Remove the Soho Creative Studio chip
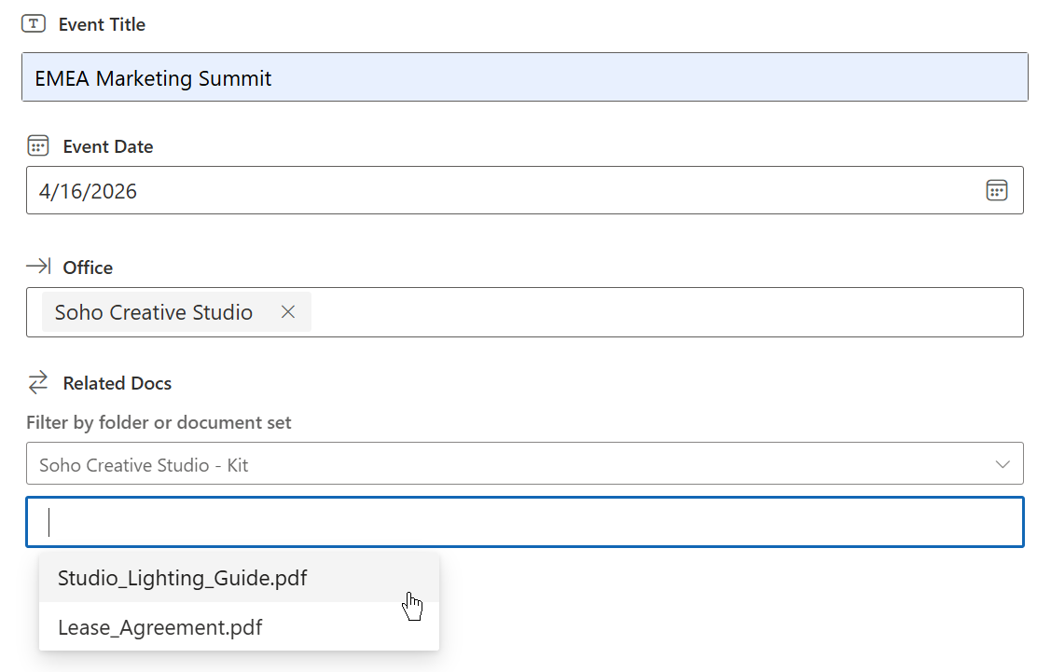The width and height of the screenshot is (1051, 672). [288, 312]
